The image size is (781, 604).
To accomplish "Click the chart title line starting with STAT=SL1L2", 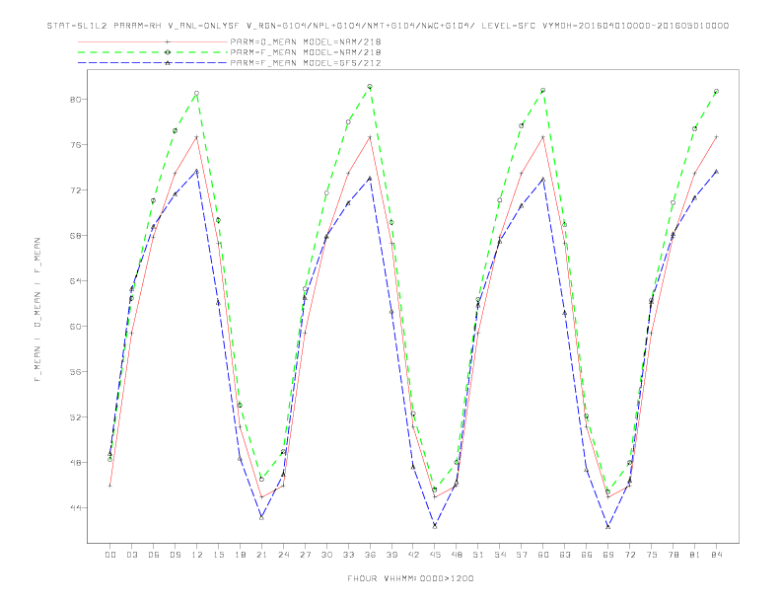I will pyautogui.click(x=388, y=26).
